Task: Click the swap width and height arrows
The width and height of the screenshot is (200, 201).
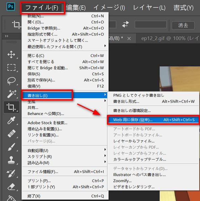Action: point(125,24)
